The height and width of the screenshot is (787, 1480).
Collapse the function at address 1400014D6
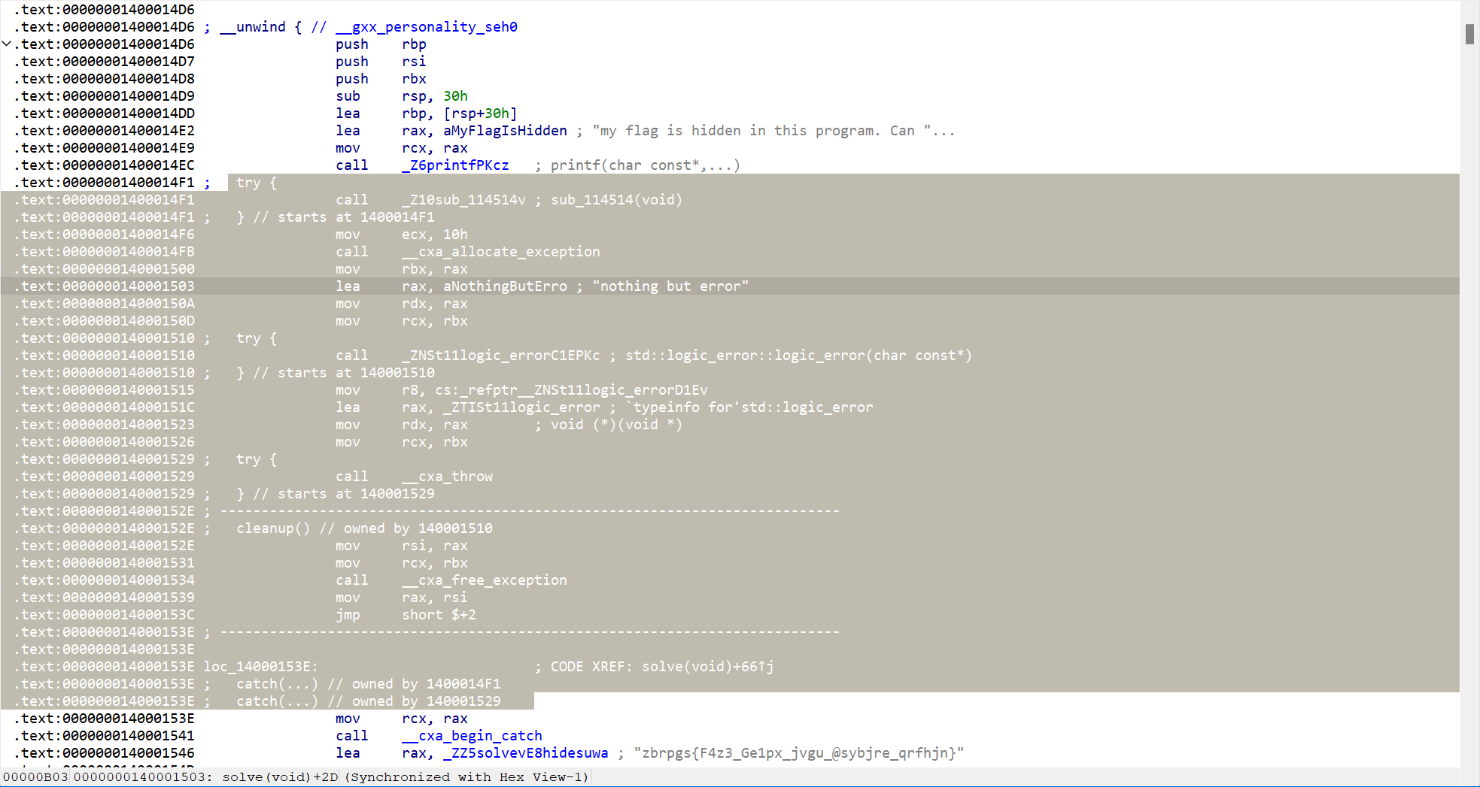[7, 44]
